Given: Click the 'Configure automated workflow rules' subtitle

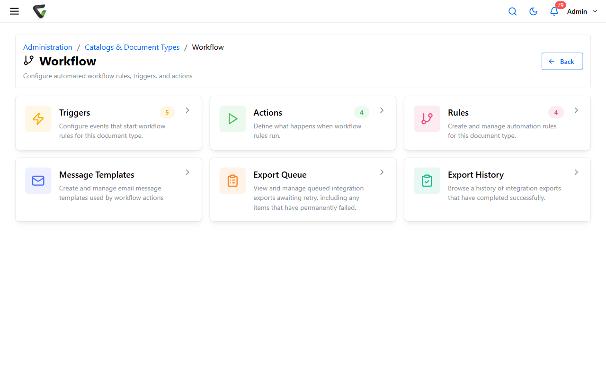Looking at the screenshot, I should pos(108,76).
